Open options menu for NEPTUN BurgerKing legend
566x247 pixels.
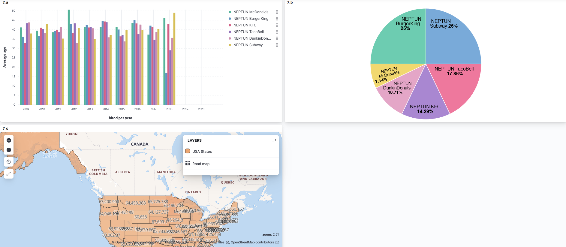coord(277,19)
